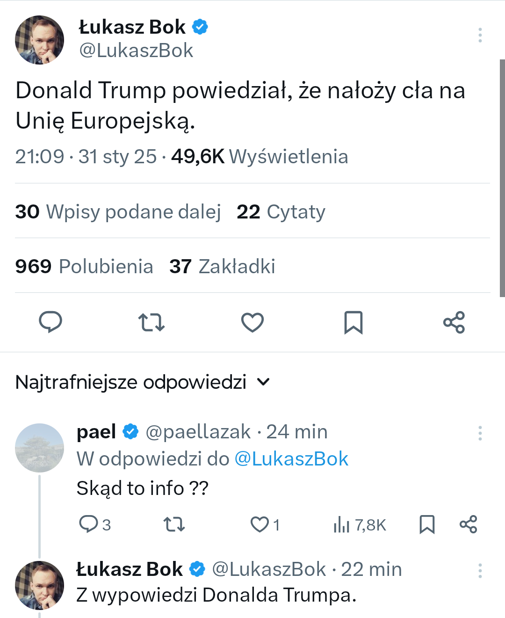Show the 969 Polubienia likes list

pyautogui.click(x=84, y=267)
